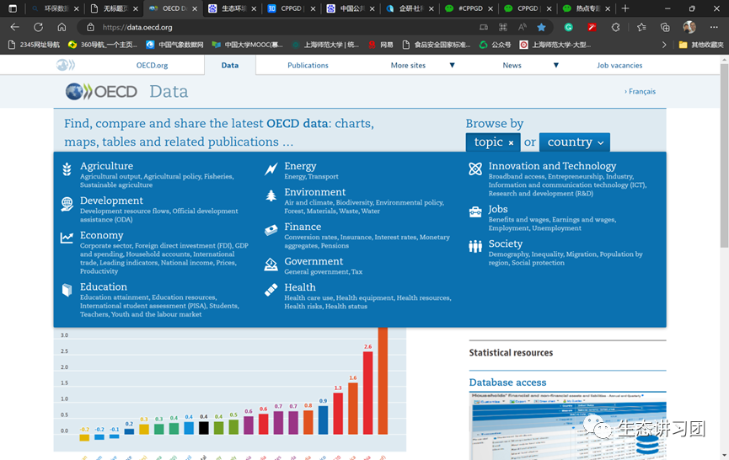Expand the bookmarks bar overflow chevron

[x=664, y=45]
